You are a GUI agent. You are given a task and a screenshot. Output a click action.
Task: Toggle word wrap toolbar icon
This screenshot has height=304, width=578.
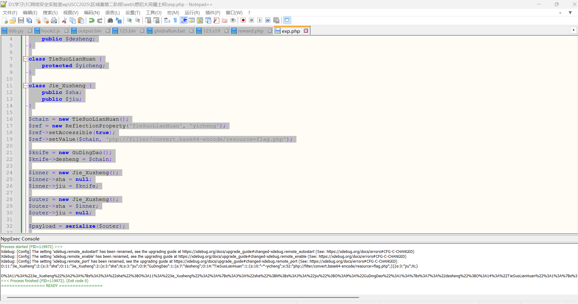167,20
